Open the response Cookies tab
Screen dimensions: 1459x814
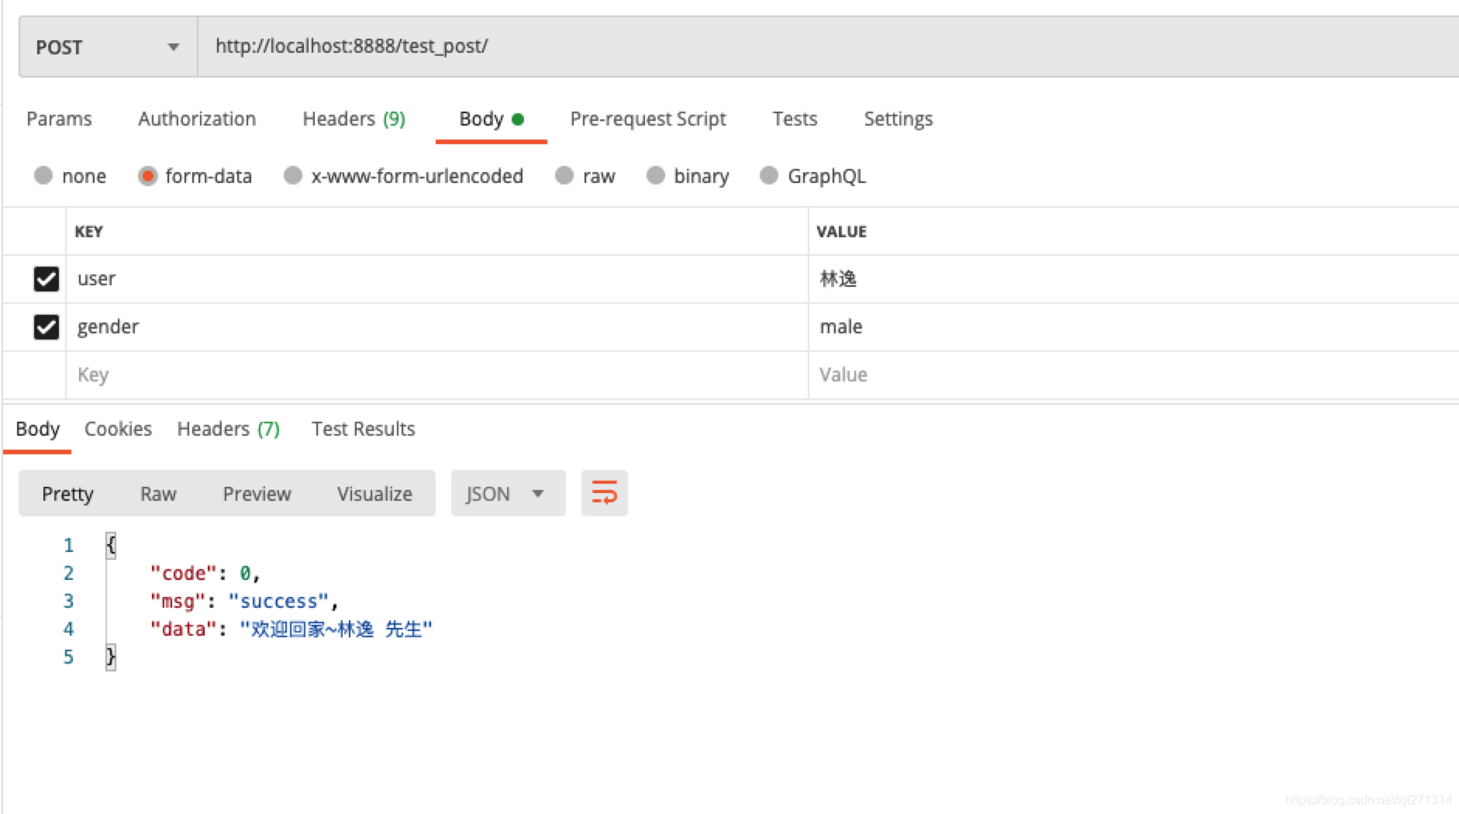tap(118, 429)
